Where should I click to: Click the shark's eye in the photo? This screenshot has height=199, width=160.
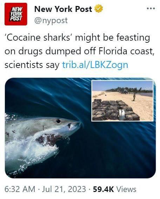coord(58,121)
